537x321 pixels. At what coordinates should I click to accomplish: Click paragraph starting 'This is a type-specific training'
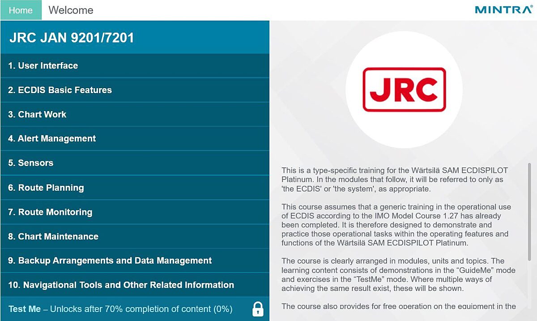point(395,180)
